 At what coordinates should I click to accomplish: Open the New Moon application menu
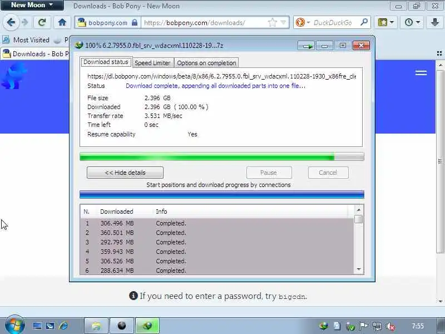(x=32, y=5)
